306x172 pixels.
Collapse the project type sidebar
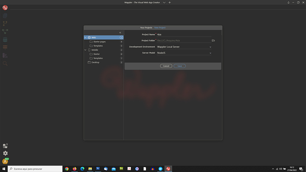120,32
